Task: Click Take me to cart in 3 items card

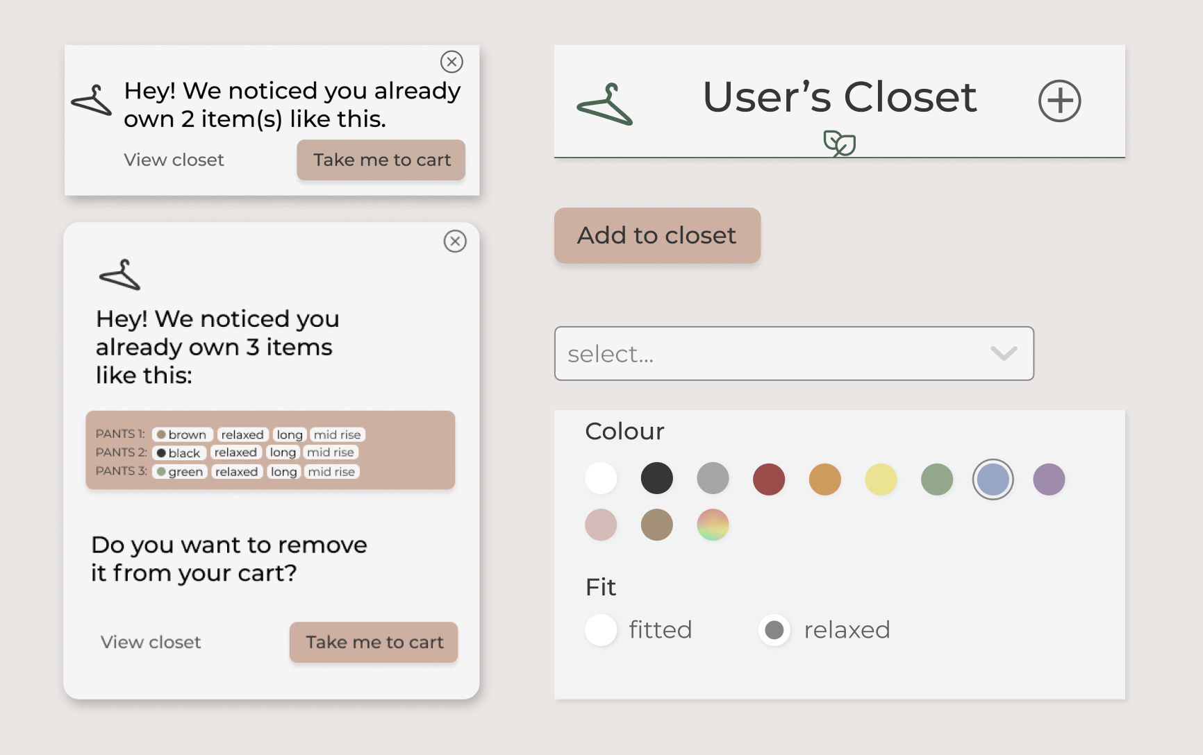Action: (374, 642)
